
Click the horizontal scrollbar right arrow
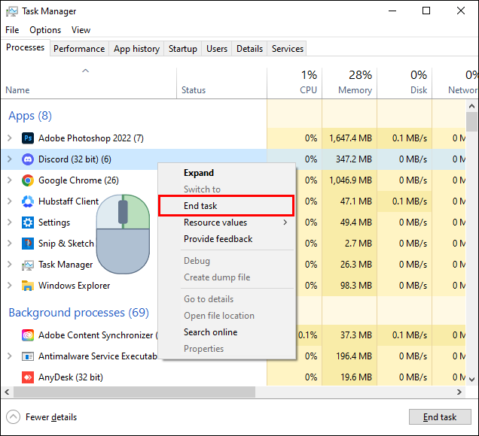[x=459, y=392]
